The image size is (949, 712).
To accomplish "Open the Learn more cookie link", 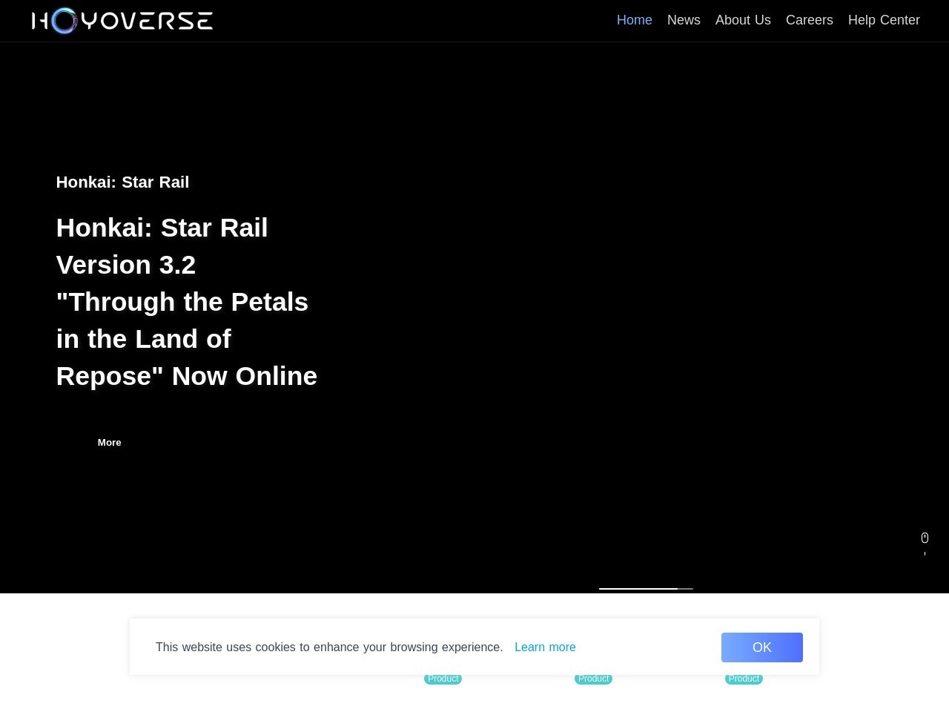I will click(545, 647).
